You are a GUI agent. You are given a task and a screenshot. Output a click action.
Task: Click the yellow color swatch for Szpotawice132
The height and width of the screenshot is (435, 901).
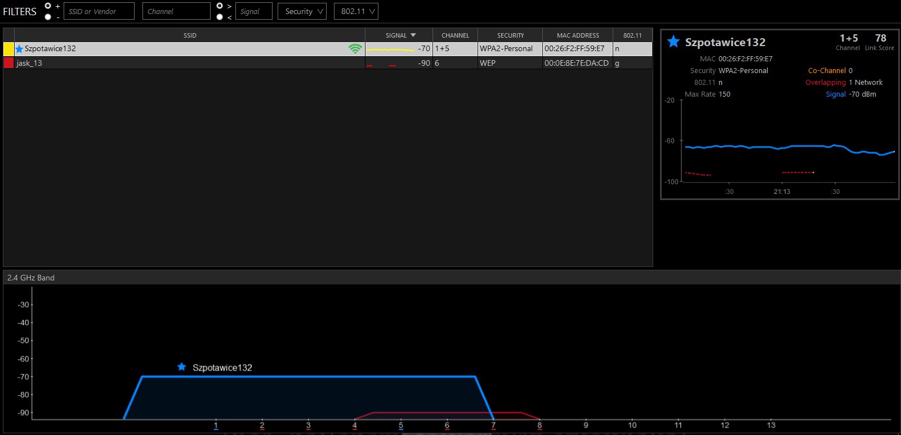click(8, 49)
